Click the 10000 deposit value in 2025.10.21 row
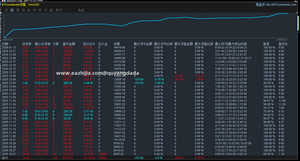Screen dimensions: 300x161 (102, 154)
